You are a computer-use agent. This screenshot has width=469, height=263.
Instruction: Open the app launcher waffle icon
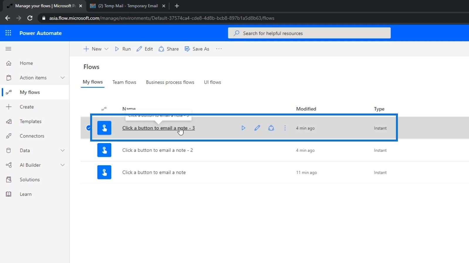[x=8, y=33]
